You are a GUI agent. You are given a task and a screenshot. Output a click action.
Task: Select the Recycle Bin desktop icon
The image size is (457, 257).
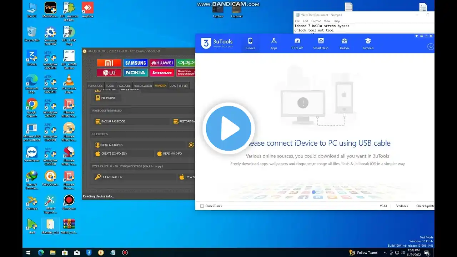32,34
